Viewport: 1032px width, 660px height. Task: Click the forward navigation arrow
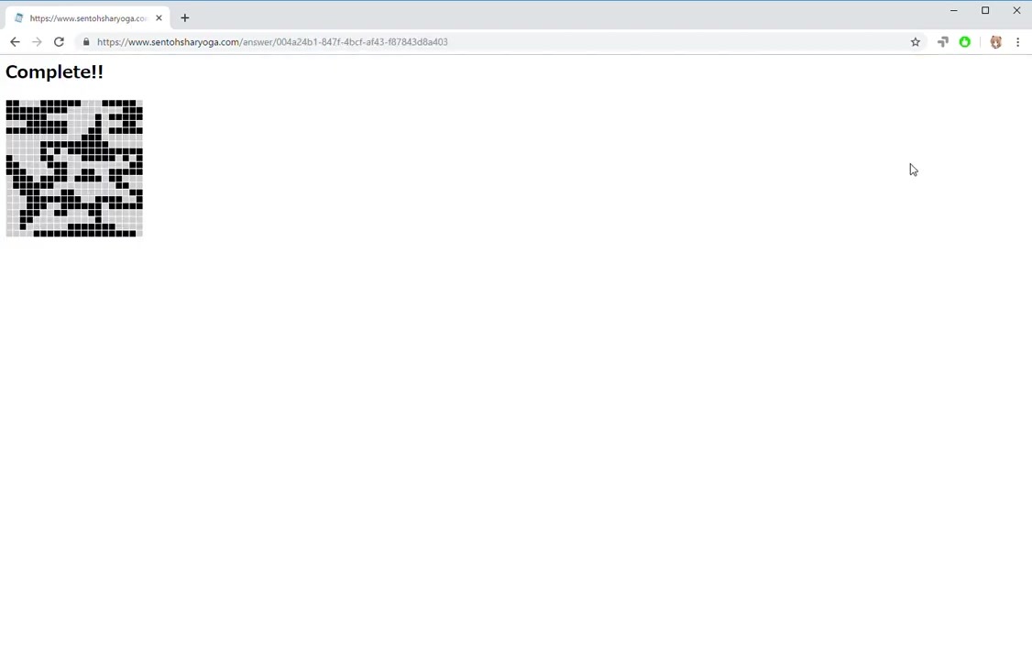(x=37, y=41)
